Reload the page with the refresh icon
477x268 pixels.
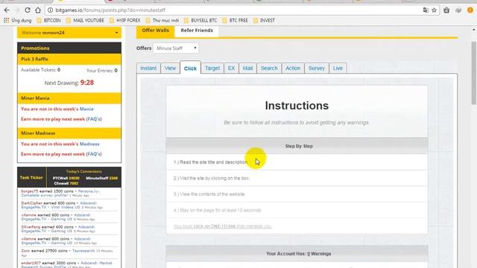pos(28,10)
